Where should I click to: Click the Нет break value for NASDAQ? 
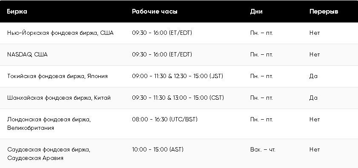(315, 55)
